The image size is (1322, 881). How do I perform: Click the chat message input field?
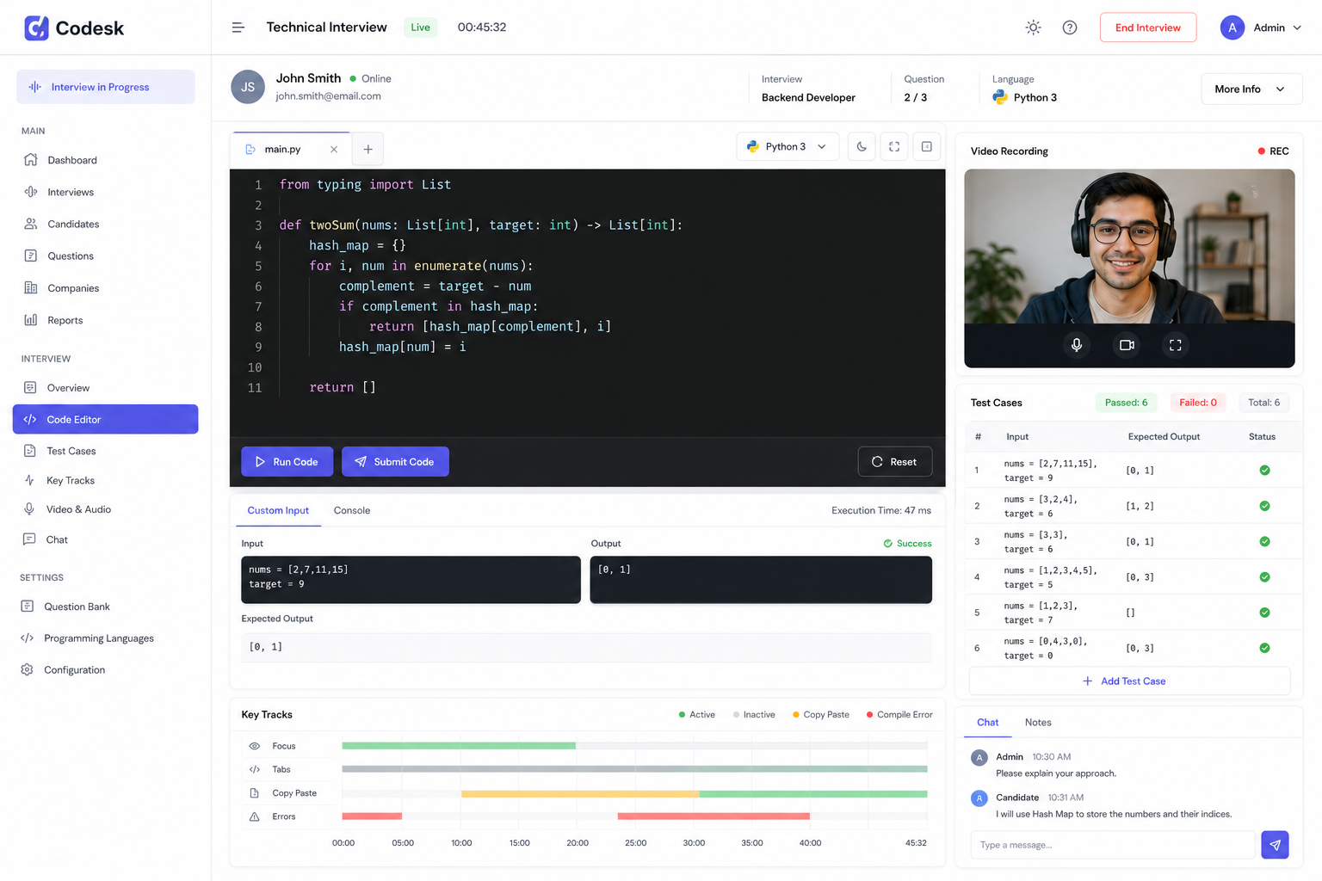pyautogui.click(x=1113, y=845)
